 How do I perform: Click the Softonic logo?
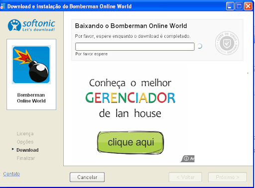[31, 25]
